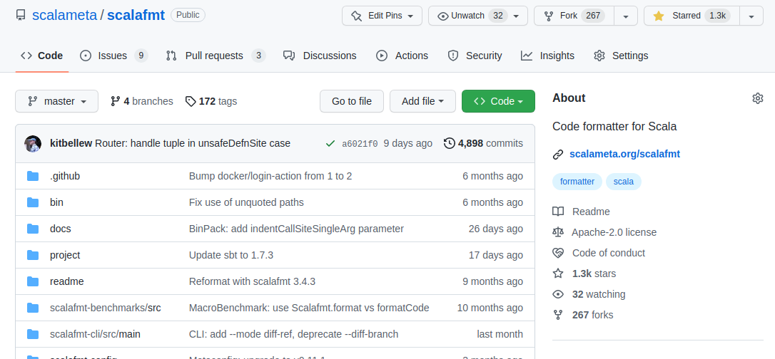Image resolution: width=775 pixels, height=359 pixels.
Task: Open the Insights tab
Action: click(547, 56)
